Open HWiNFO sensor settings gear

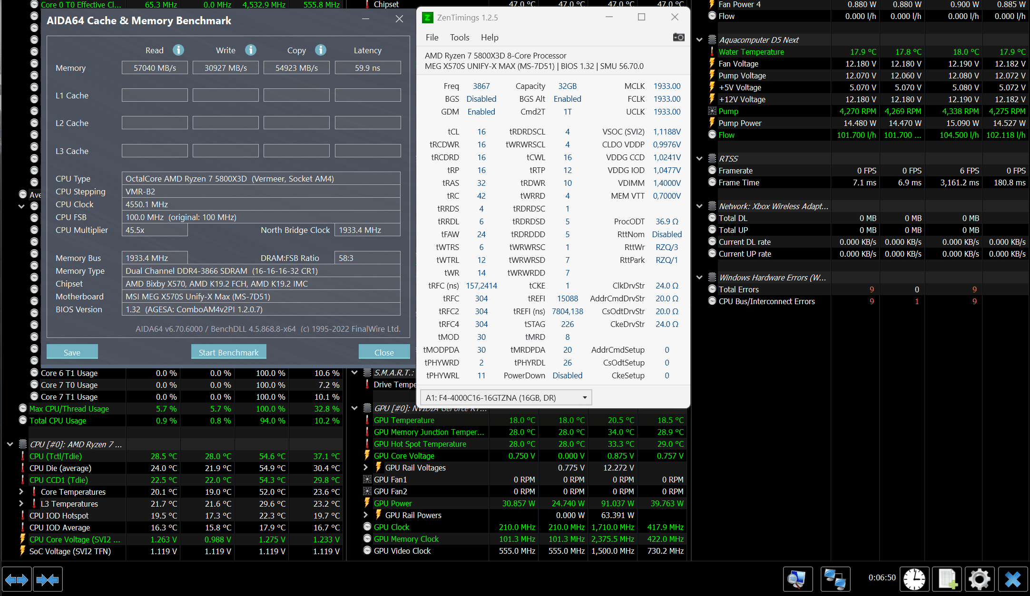coord(980,579)
